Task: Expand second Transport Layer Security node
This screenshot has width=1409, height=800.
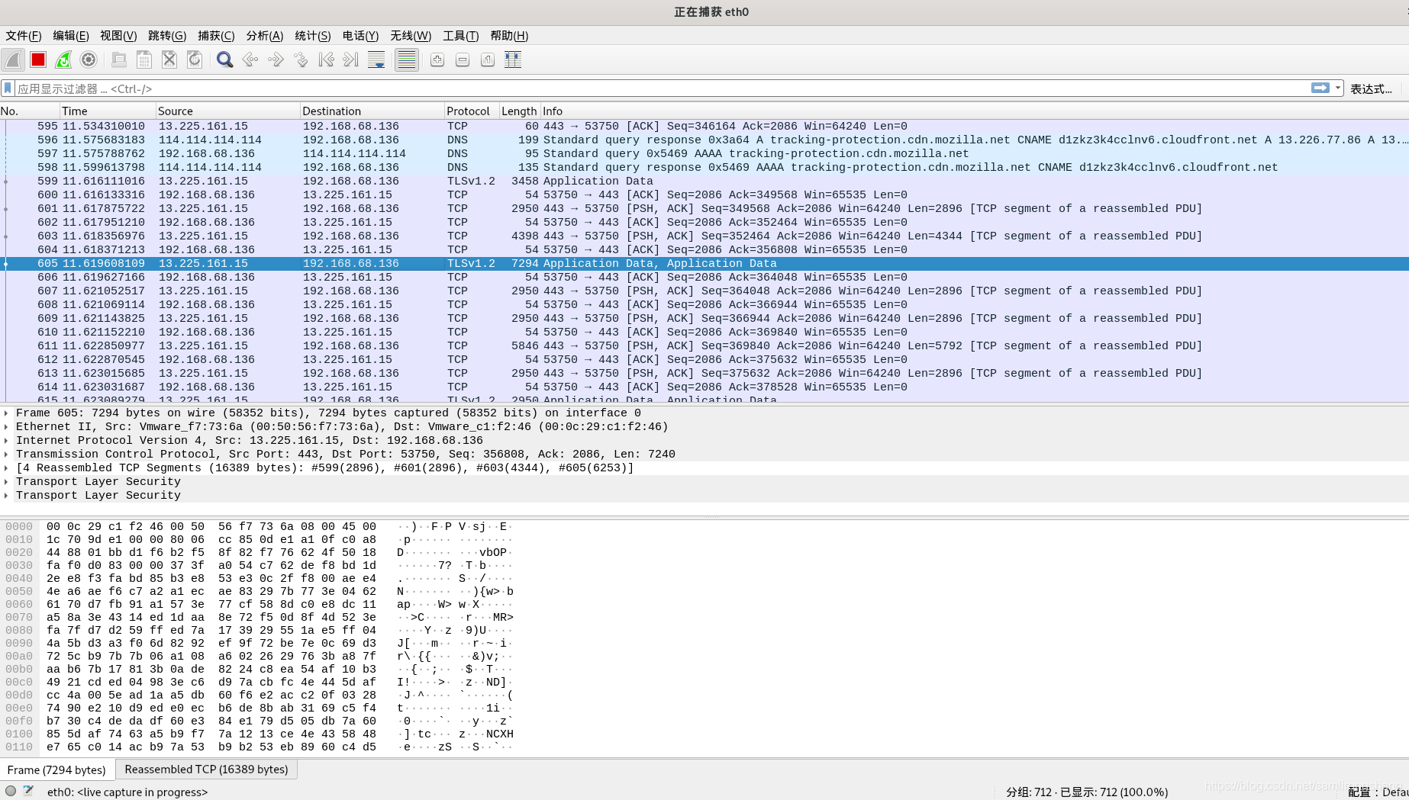Action: 6,496
